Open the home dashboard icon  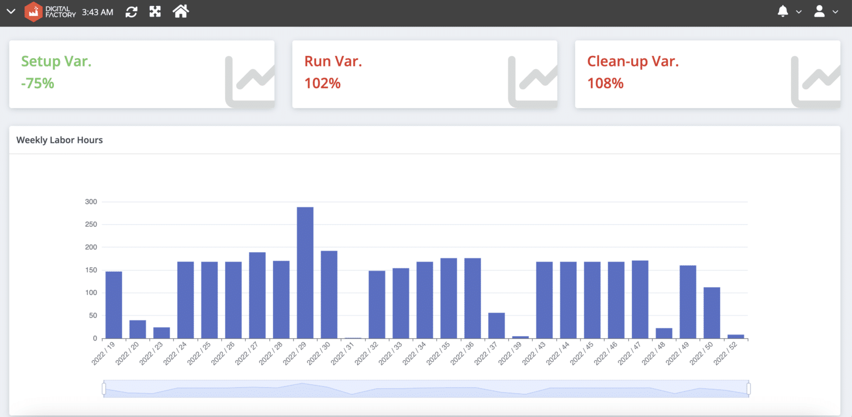coord(180,11)
